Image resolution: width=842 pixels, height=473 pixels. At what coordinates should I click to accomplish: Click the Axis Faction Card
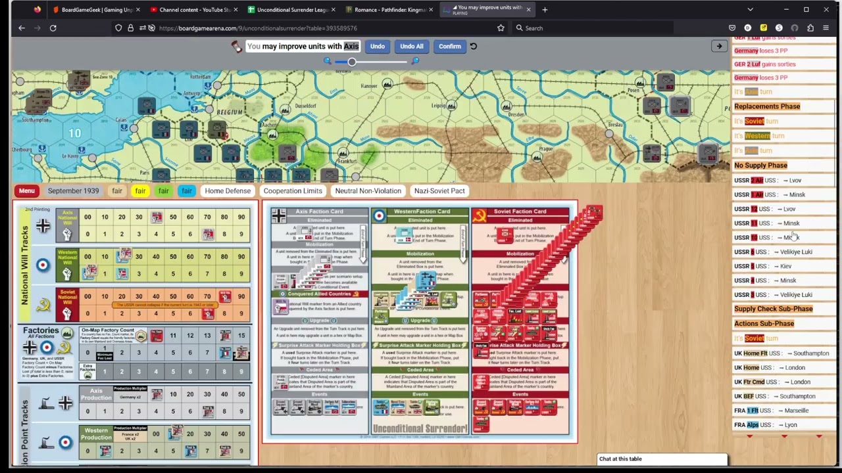(320, 322)
